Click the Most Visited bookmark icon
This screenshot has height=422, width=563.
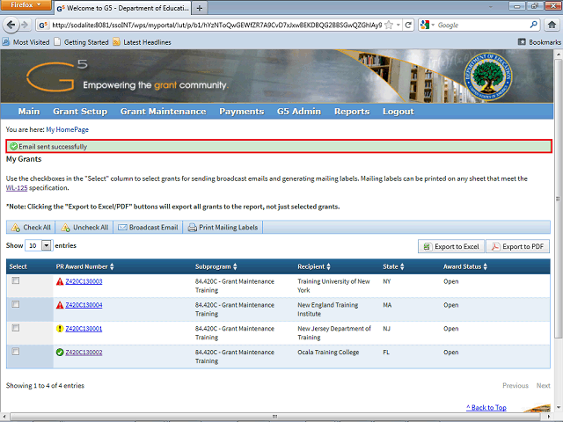click(x=6, y=42)
